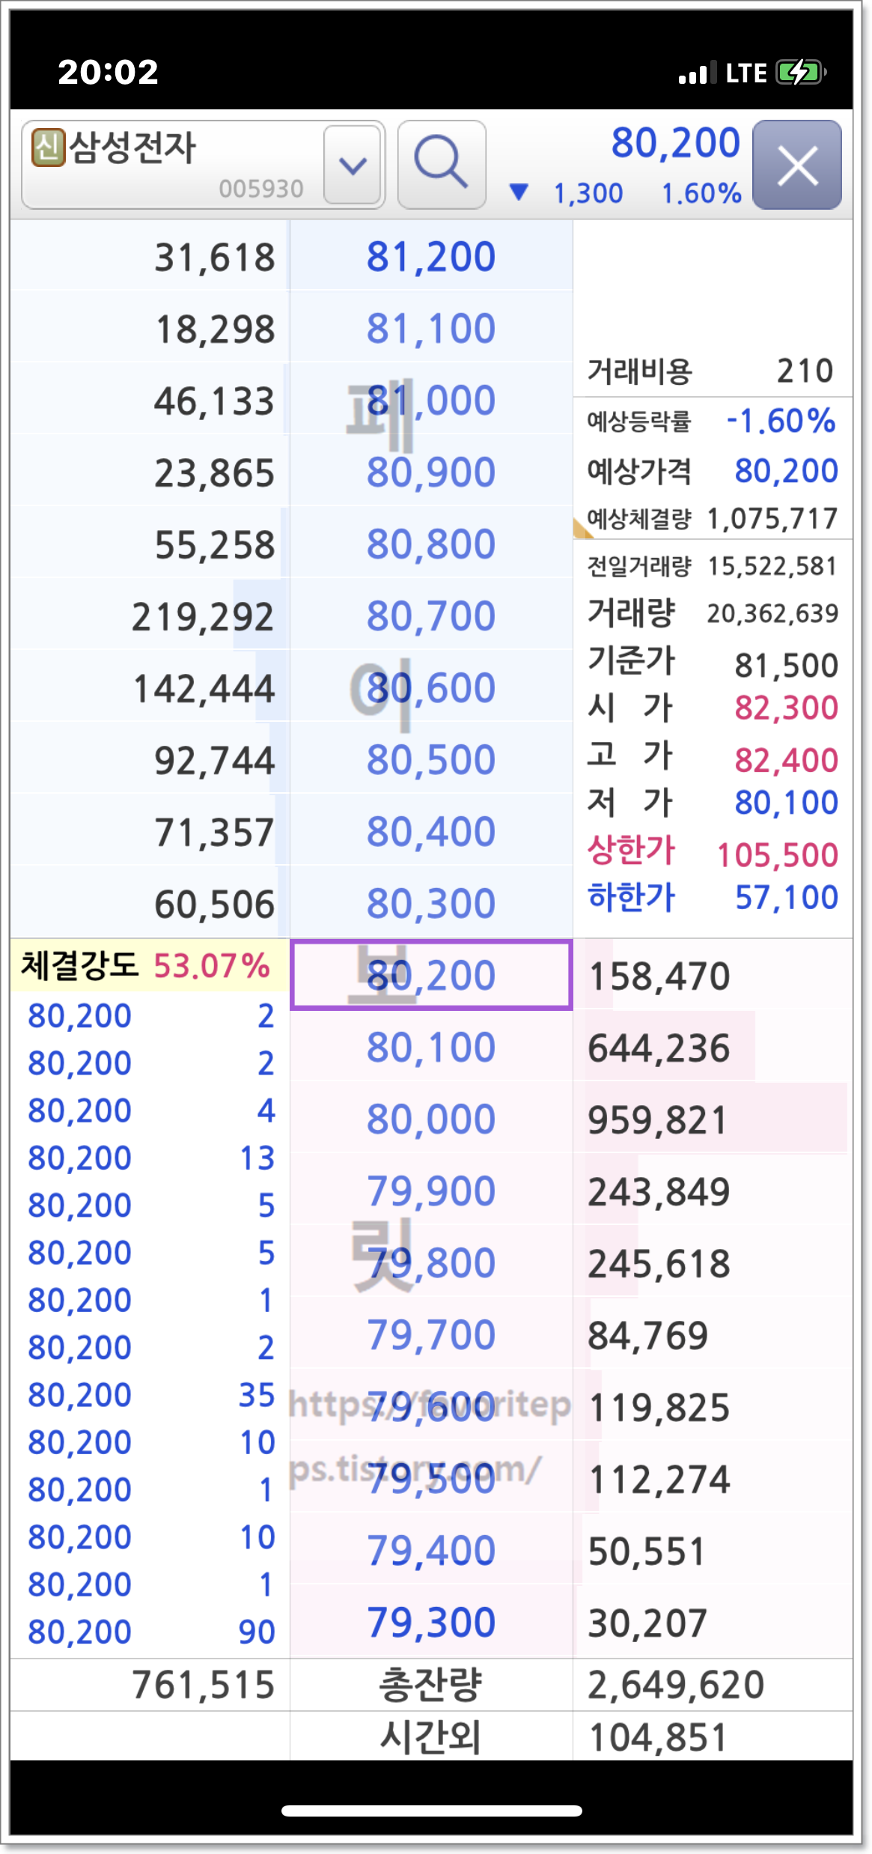Open the stock search magnifier icon

[442, 164]
